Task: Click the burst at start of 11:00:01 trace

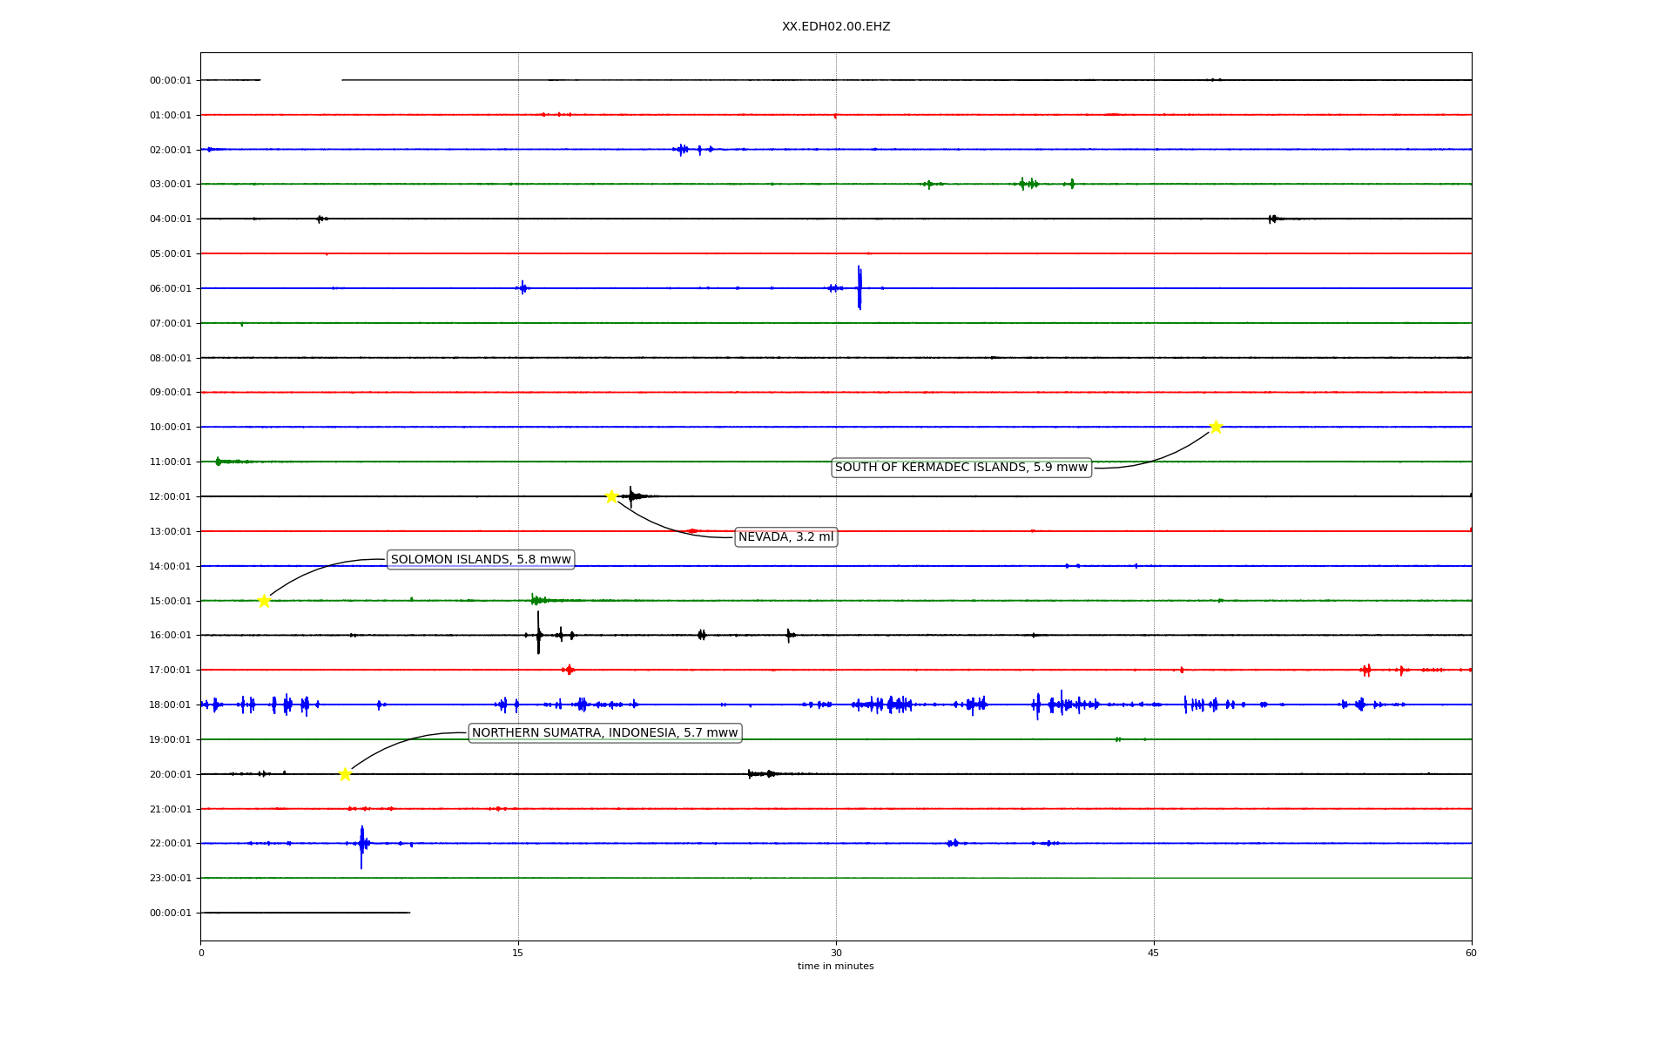Action: (219, 462)
